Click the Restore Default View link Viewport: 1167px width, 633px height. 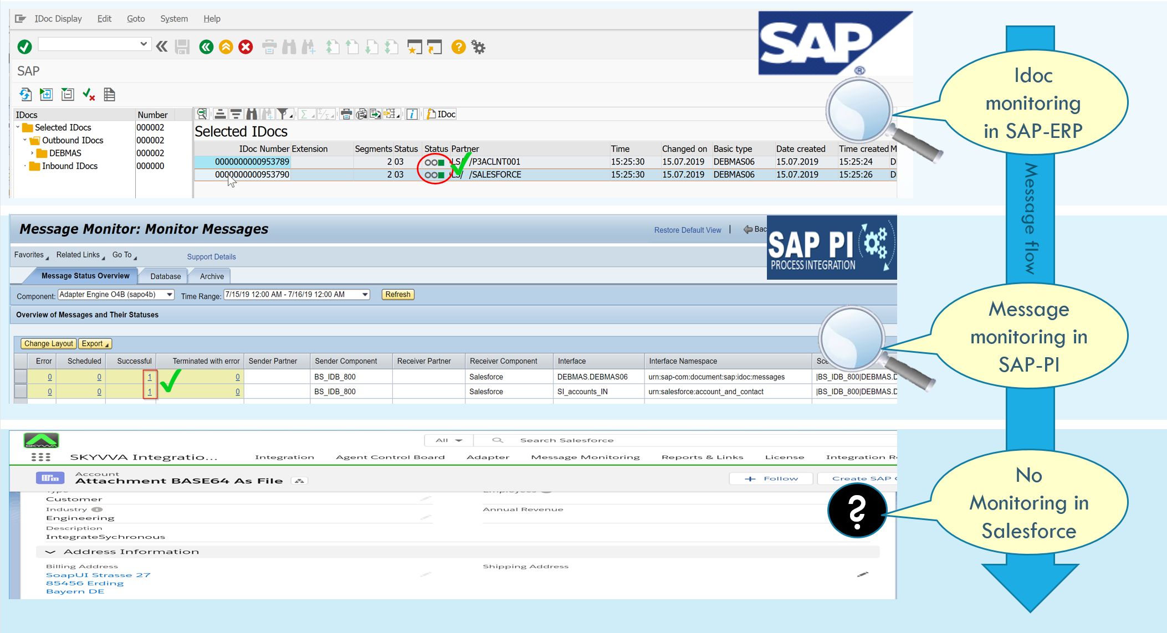pyautogui.click(x=687, y=230)
